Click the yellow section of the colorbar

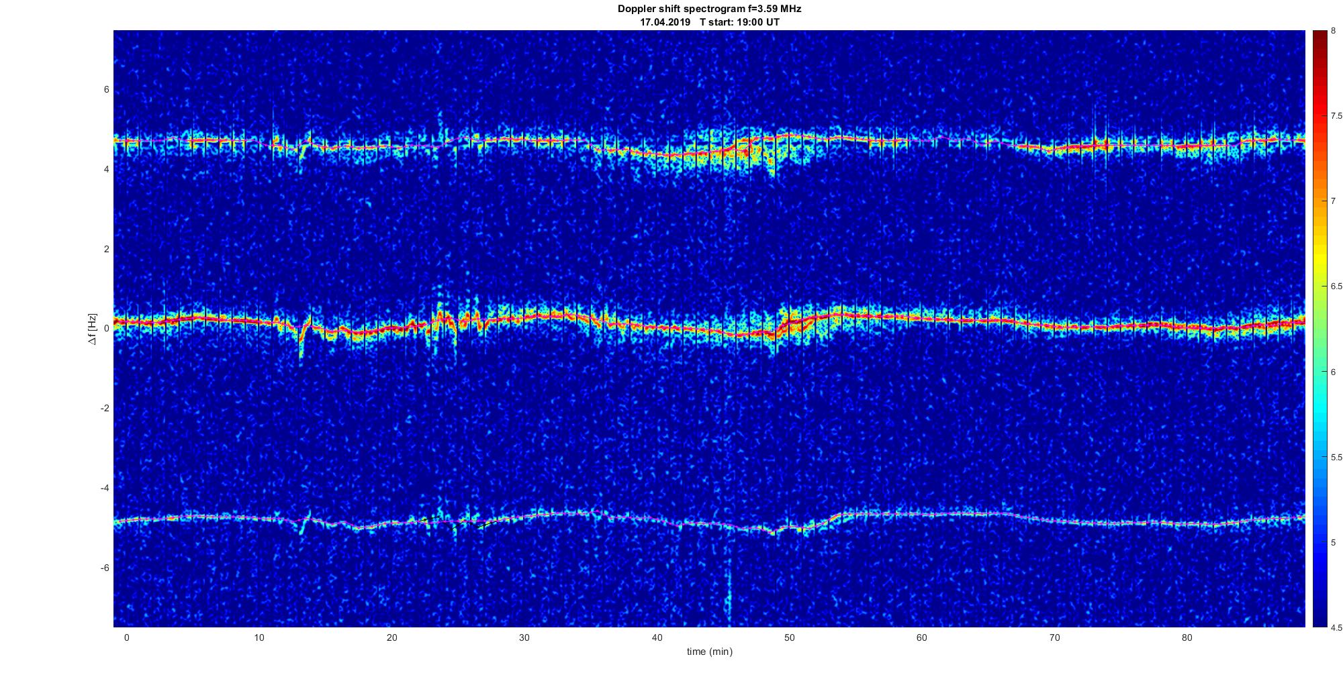tap(1319, 258)
